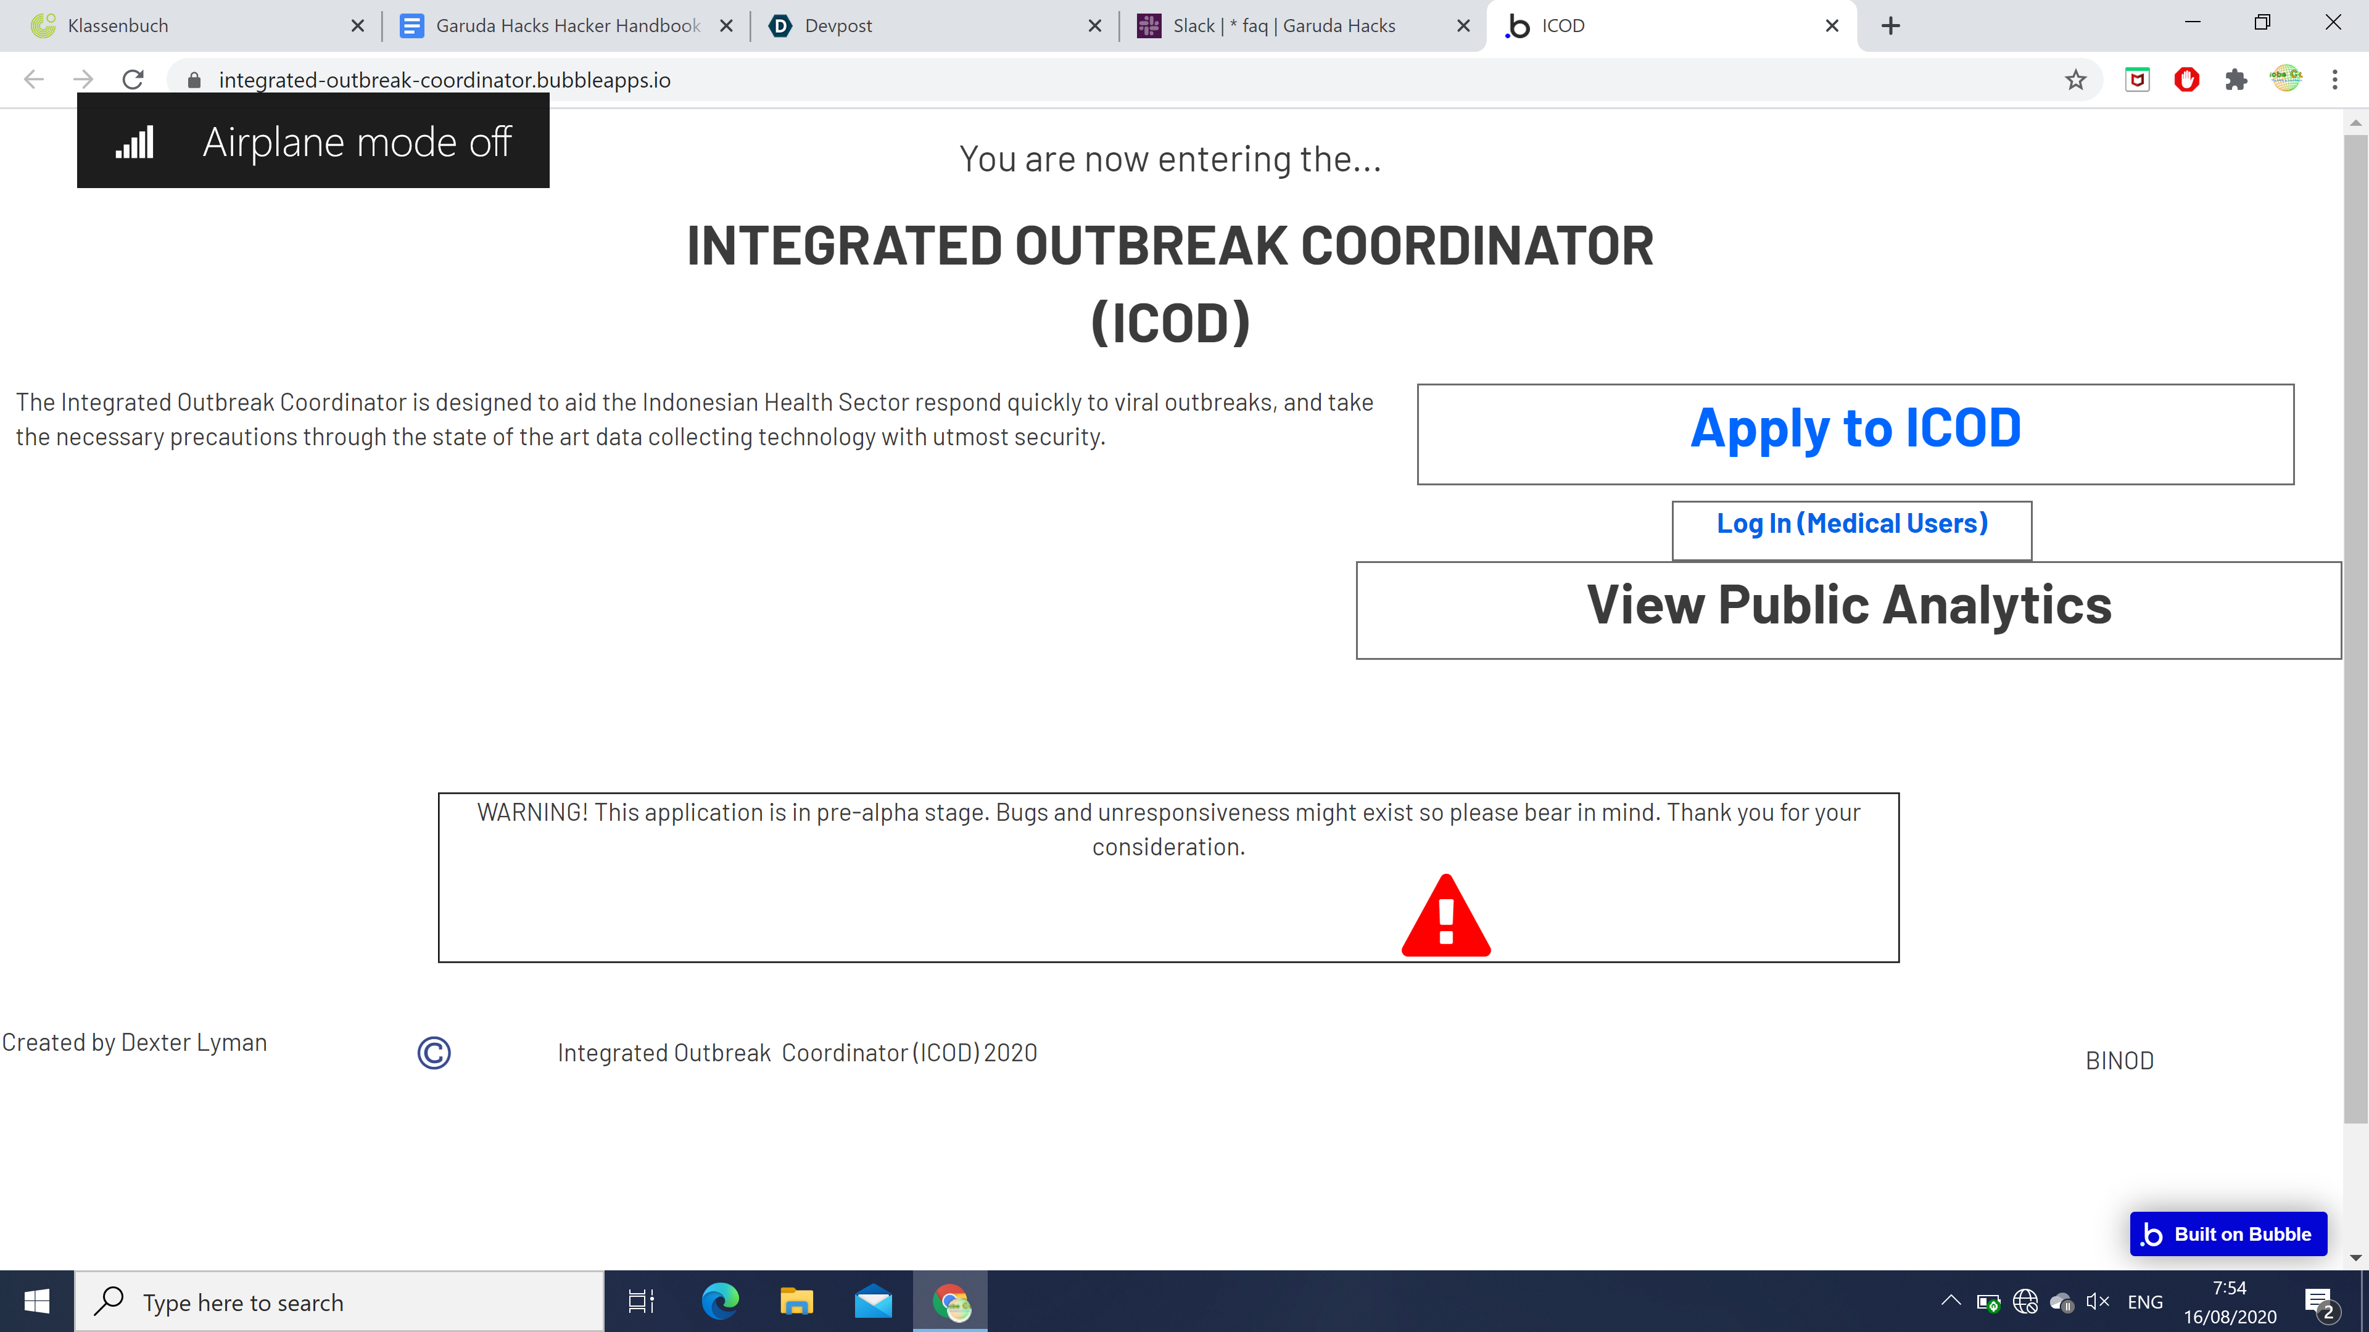Open Chrome three-dot menu
The image size is (2369, 1332).
[x=2334, y=80]
